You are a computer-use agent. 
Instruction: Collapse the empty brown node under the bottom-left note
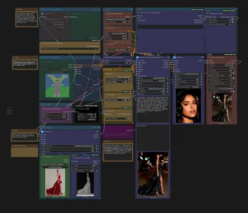coord(13,146)
